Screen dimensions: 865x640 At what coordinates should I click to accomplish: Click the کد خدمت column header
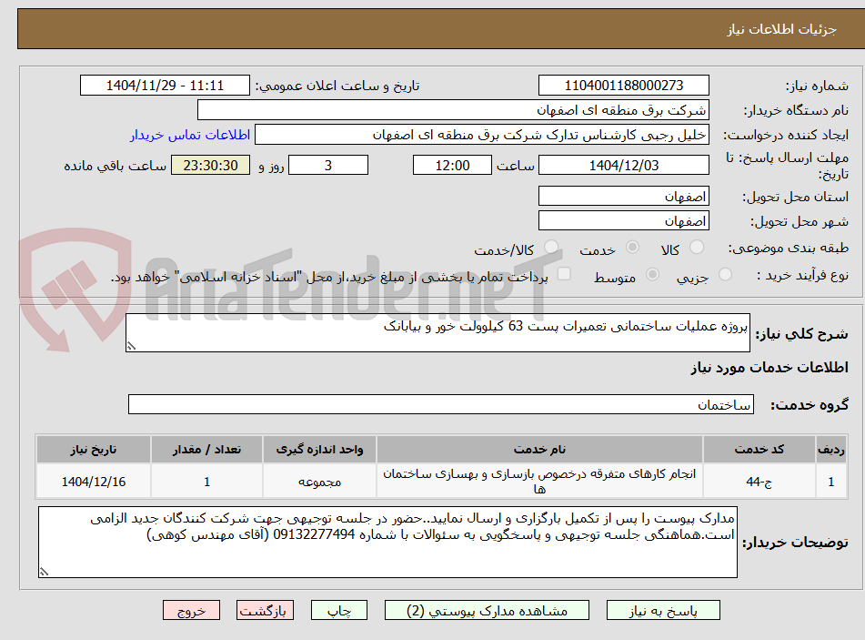(759, 450)
